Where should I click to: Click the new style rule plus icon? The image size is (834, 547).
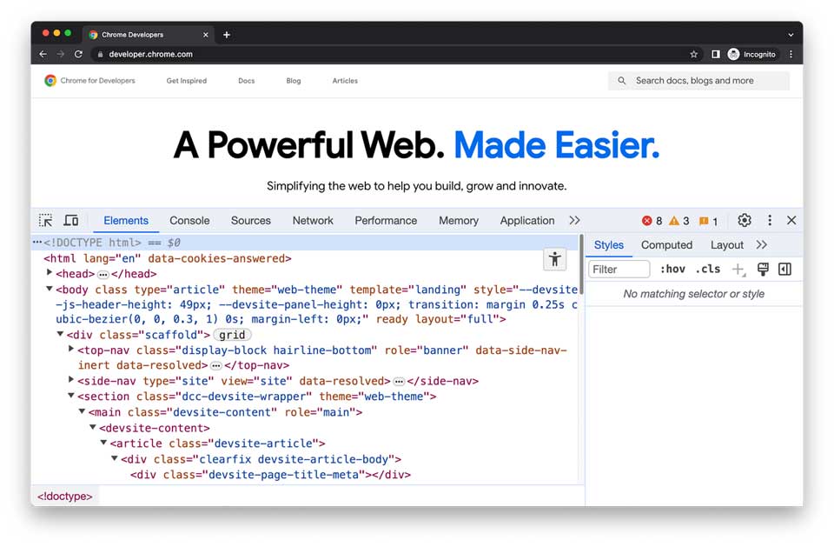[738, 270]
